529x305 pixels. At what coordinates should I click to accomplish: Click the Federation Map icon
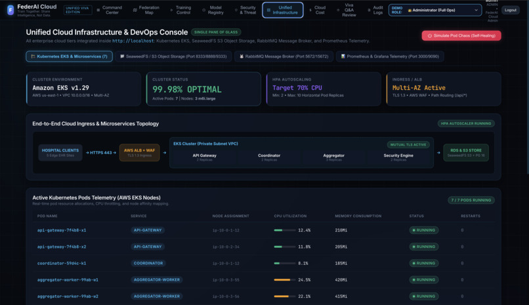point(135,10)
